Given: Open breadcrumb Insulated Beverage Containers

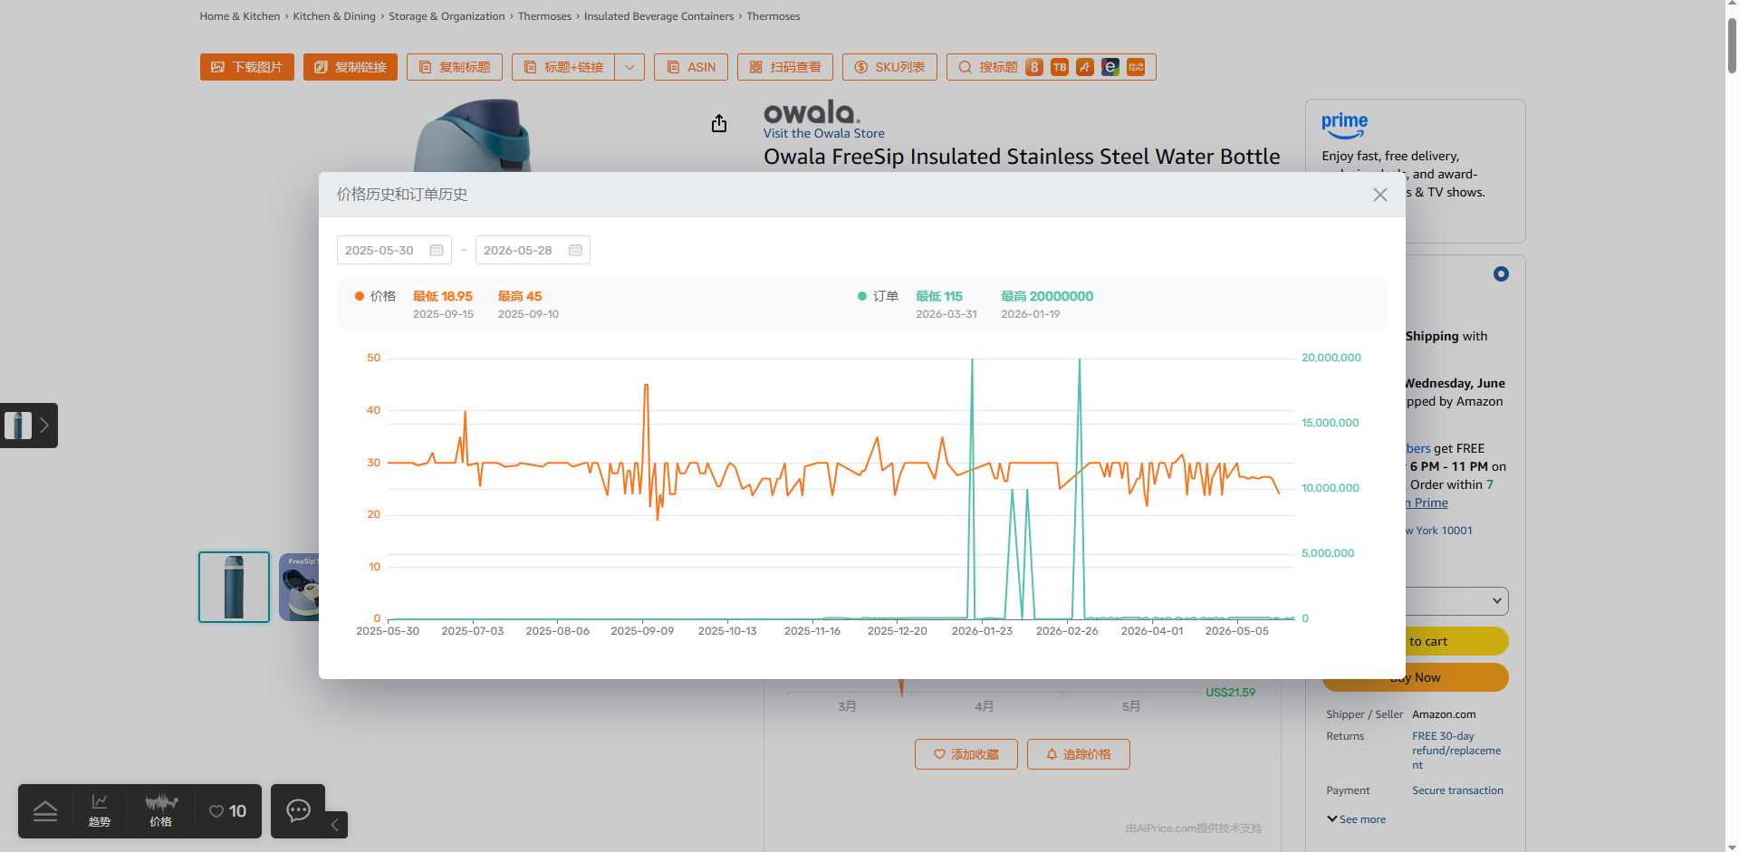Looking at the screenshot, I should (x=658, y=16).
